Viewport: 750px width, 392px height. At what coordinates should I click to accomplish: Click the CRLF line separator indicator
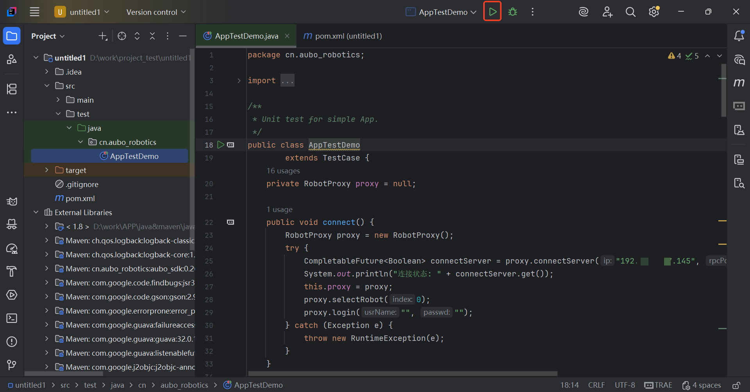pos(596,385)
